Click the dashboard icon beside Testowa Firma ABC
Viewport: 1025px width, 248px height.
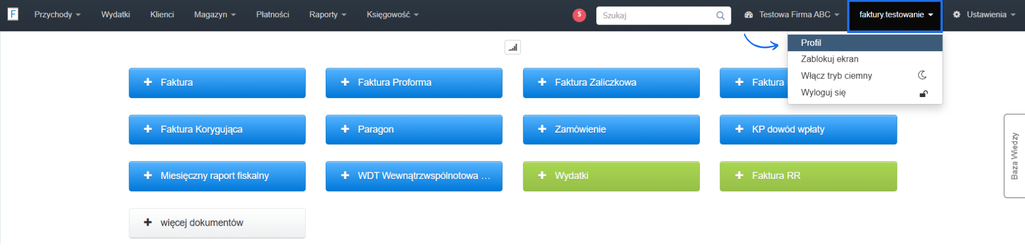[x=748, y=15]
